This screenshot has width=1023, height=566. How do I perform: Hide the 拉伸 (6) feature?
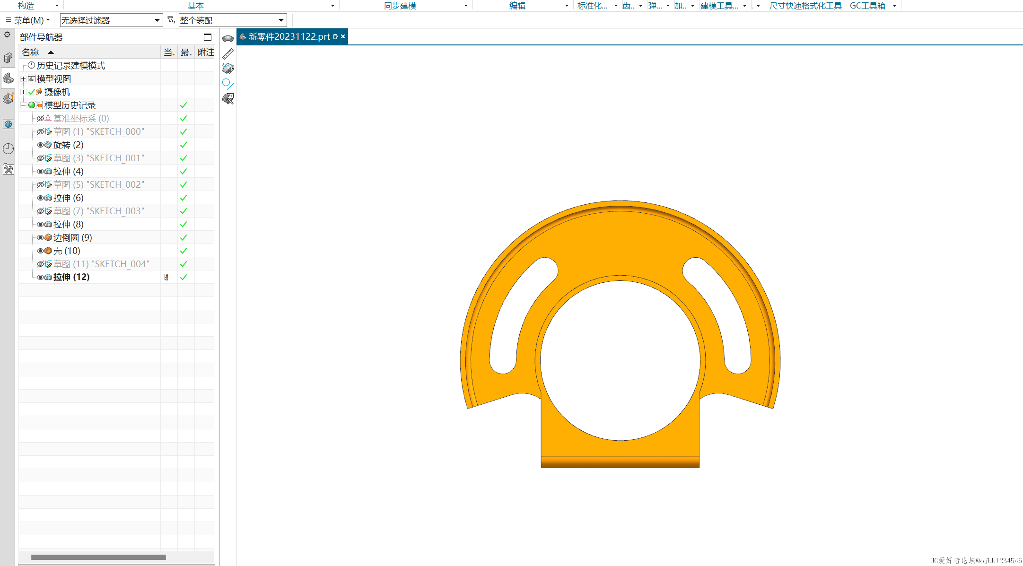(x=40, y=198)
